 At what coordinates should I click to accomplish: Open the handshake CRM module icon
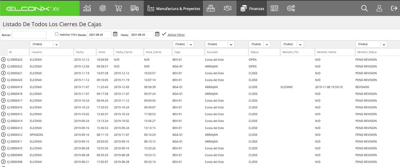click(x=228, y=8)
